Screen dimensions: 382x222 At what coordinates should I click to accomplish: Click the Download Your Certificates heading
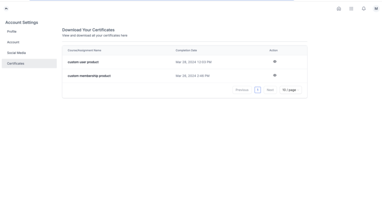coord(88,30)
